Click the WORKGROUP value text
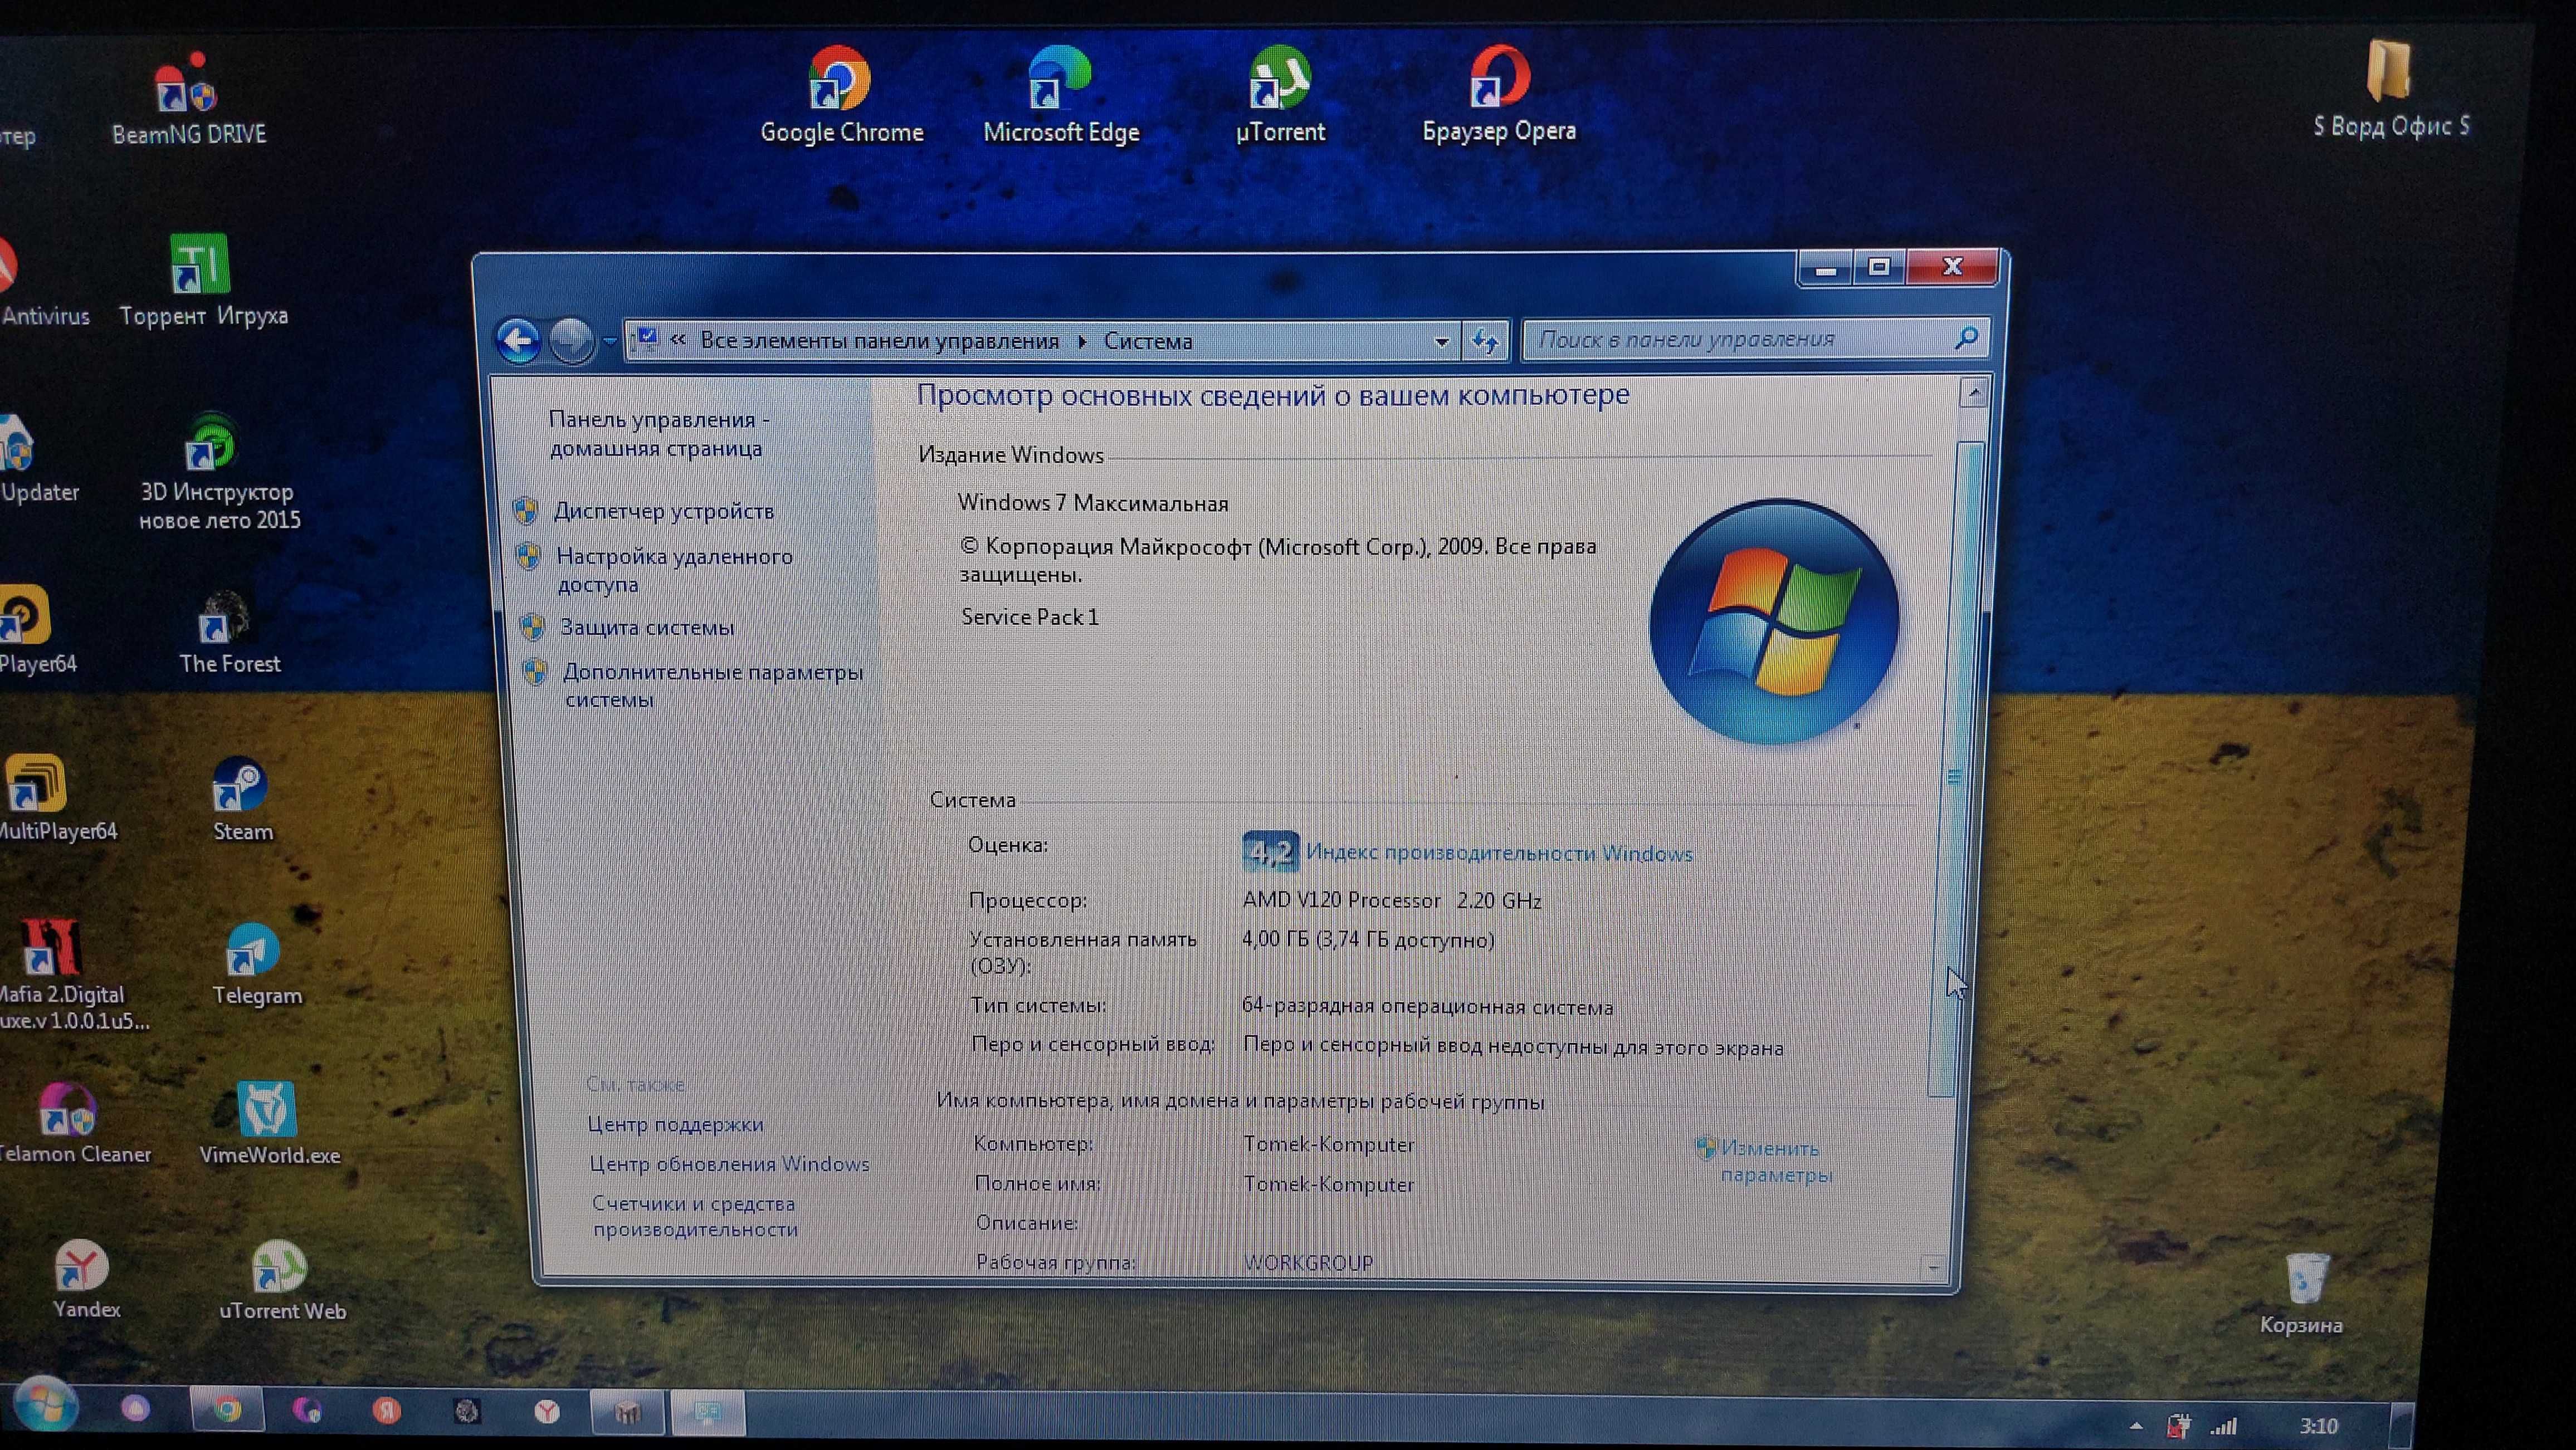2576x1450 pixels. tap(1307, 1263)
